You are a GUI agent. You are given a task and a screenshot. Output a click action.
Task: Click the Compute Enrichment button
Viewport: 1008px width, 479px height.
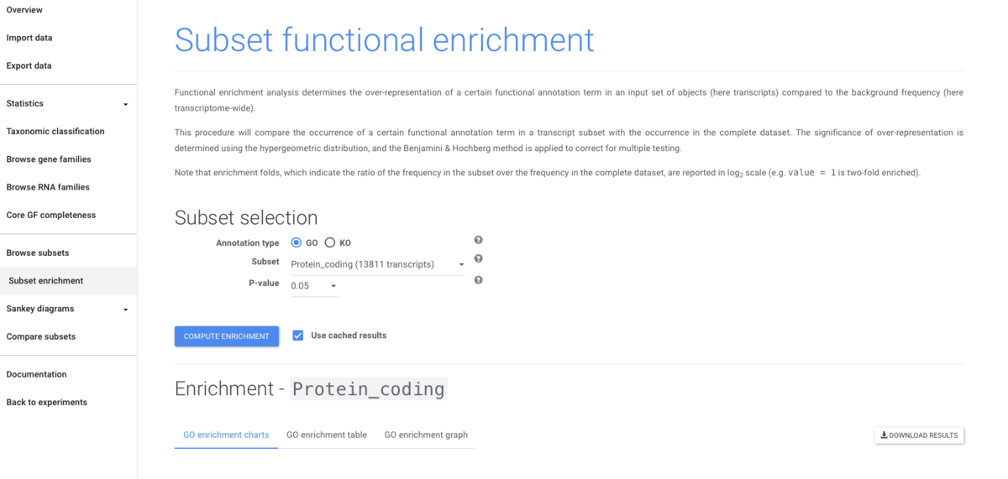pos(227,336)
